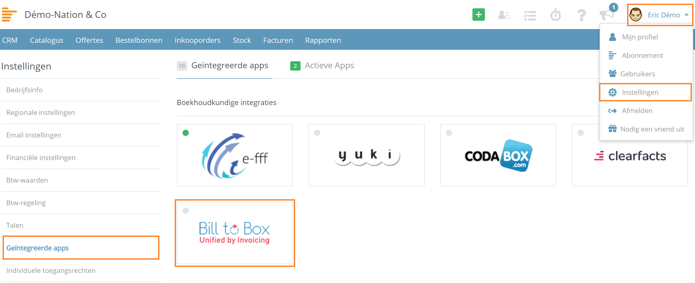The width and height of the screenshot is (695, 283).
Task: Click Afmelden to sign out
Action: click(646, 111)
